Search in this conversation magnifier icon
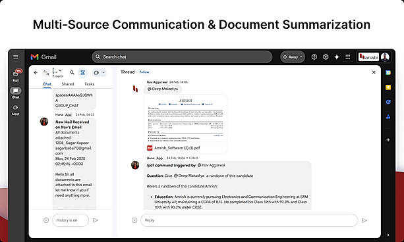The height and width of the screenshot is (242, 404). pos(72,73)
